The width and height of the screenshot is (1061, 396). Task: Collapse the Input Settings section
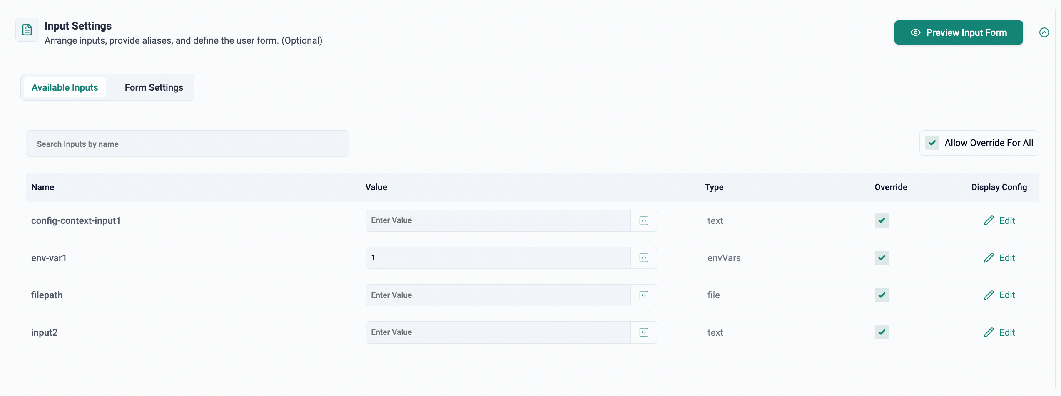[x=1044, y=32]
